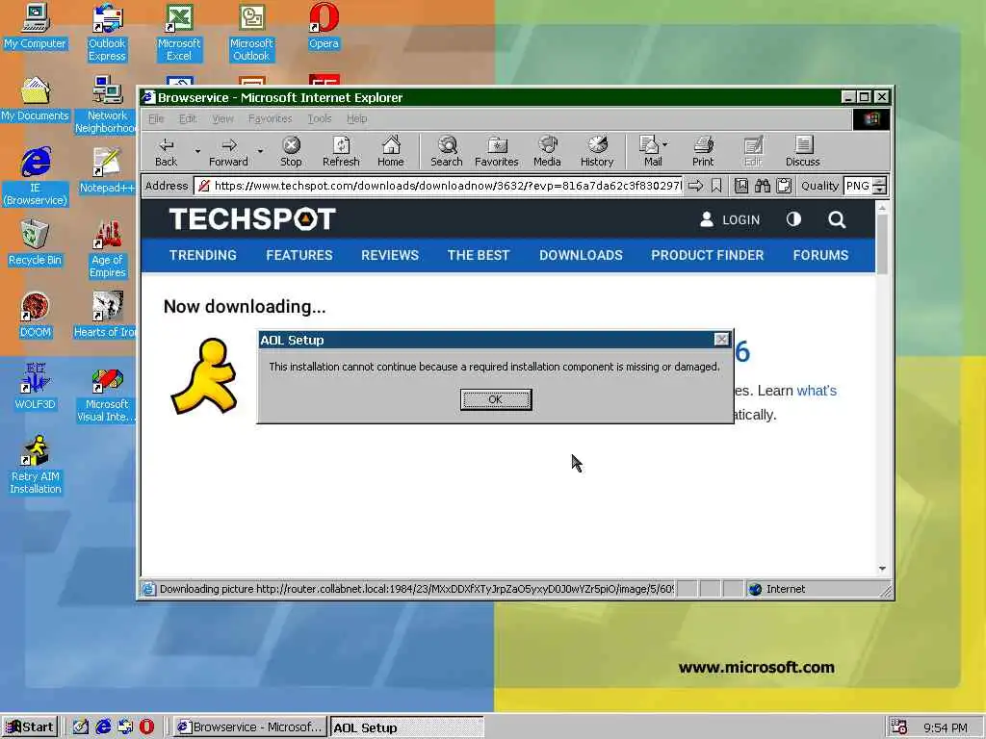Select the Retry AIM Installation icon
Viewport: 986px width, 739px height.
pyautogui.click(x=36, y=465)
